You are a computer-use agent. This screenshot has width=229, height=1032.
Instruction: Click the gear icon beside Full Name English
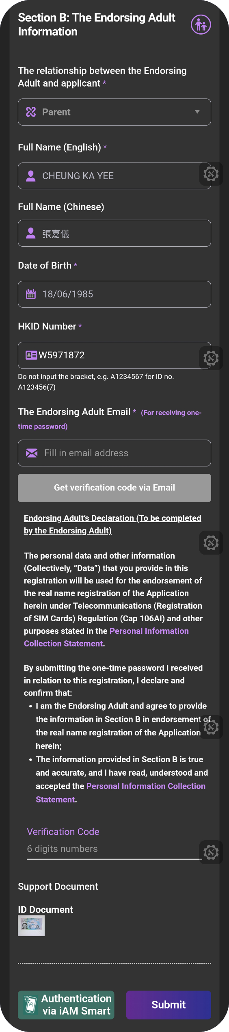pyautogui.click(x=211, y=174)
